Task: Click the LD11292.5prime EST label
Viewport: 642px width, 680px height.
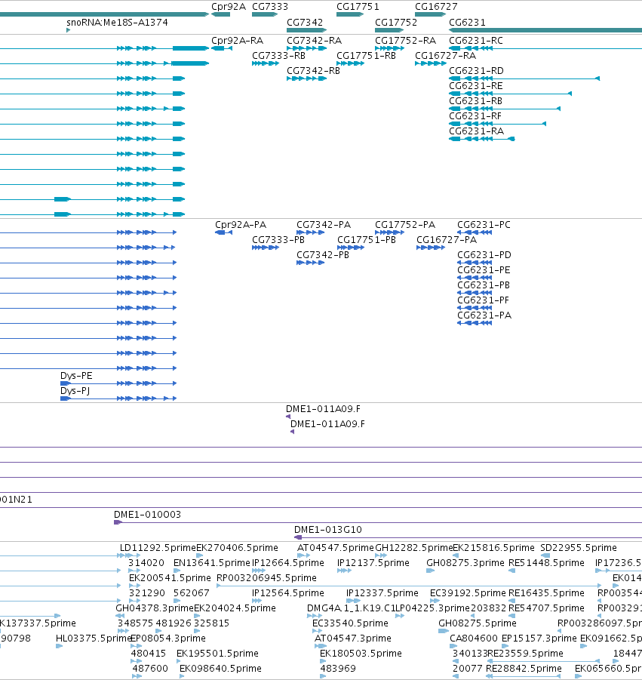Action: coord(158,548)
